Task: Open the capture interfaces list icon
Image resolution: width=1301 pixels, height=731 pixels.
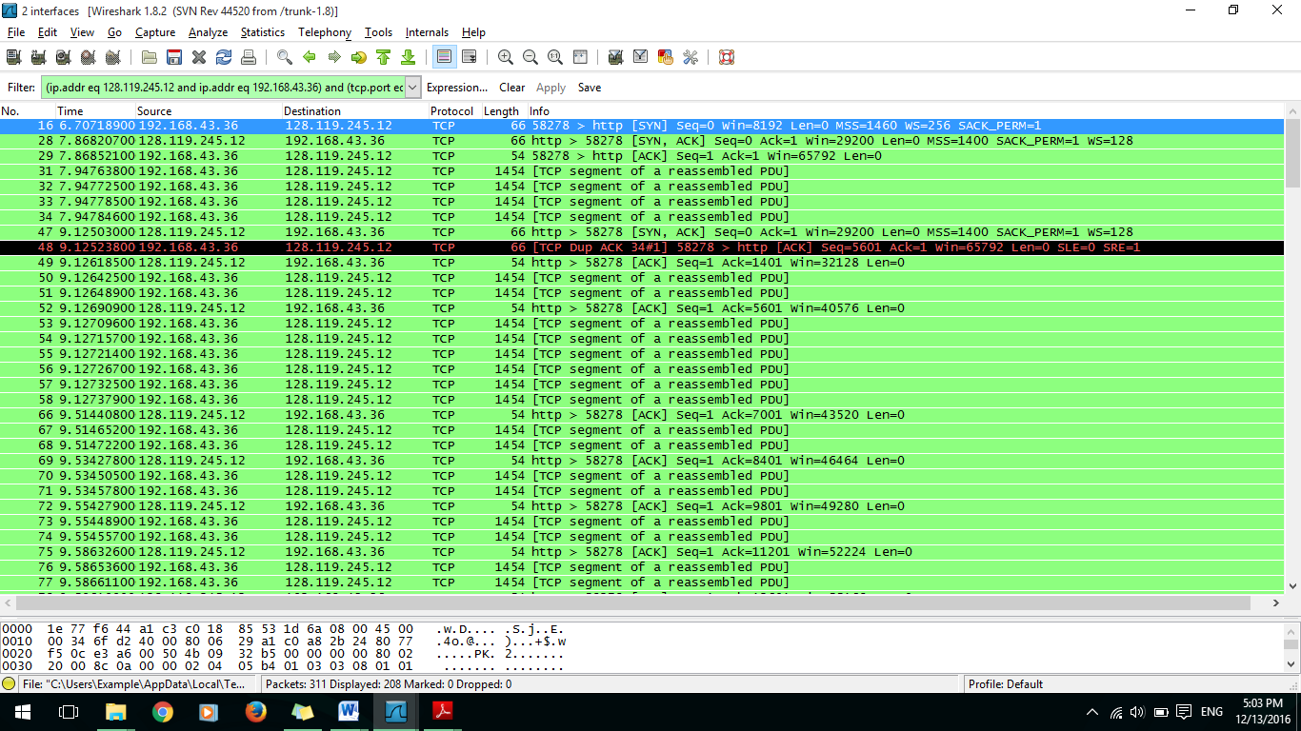Action: [x=13, y=57]
